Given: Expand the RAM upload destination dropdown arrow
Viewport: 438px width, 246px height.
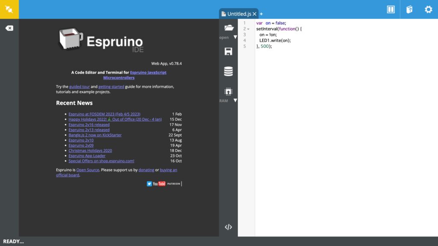Looking at the screenshot, I should pos(235,101).
